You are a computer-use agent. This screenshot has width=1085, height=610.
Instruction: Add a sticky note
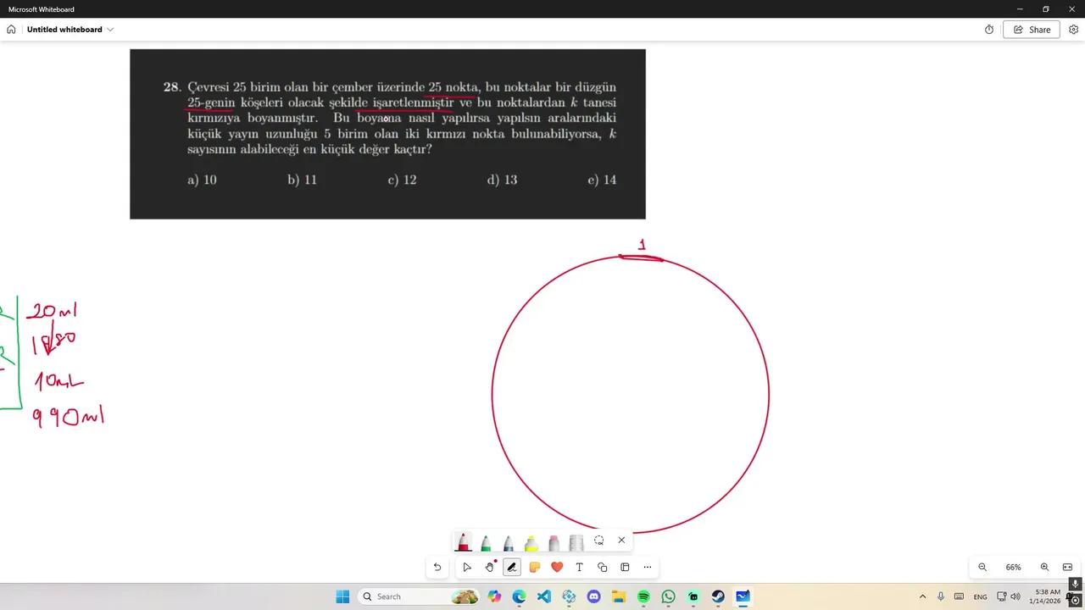pos(535,567)
